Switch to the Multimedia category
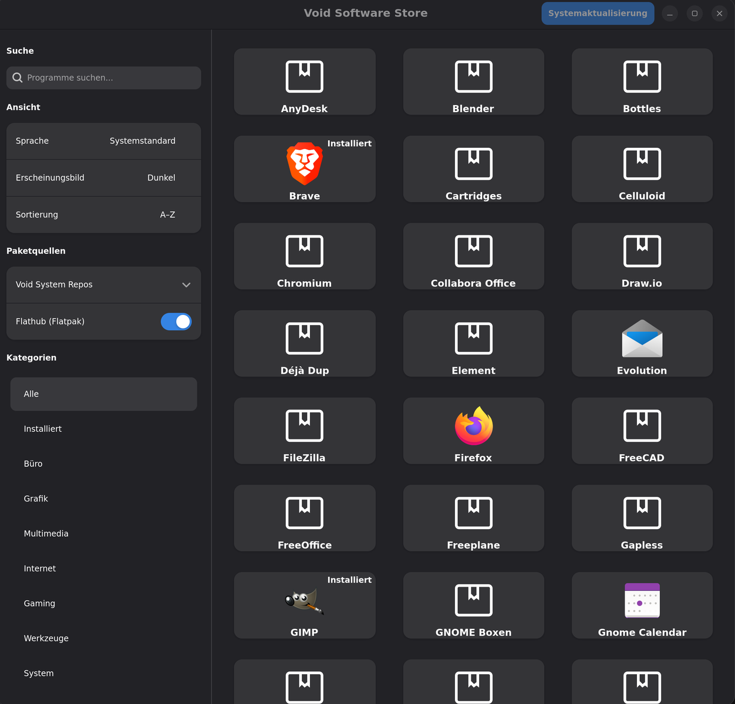Image resolution: width=735 pixels, height=704 pixels. coord(46,533)
